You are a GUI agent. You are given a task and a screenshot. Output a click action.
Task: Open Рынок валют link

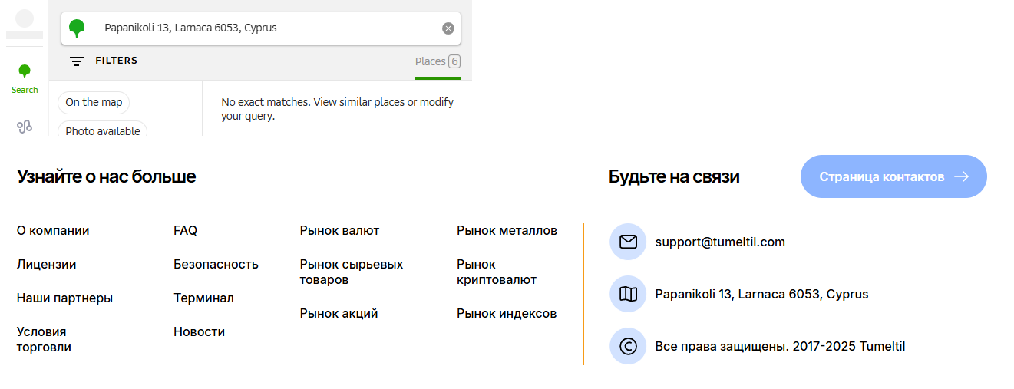click(x=340, y=230)
